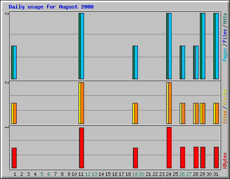Select green day label 13
Image resolution: width=230 pixels, height=179 pixels.
click(x=94, y=174)
